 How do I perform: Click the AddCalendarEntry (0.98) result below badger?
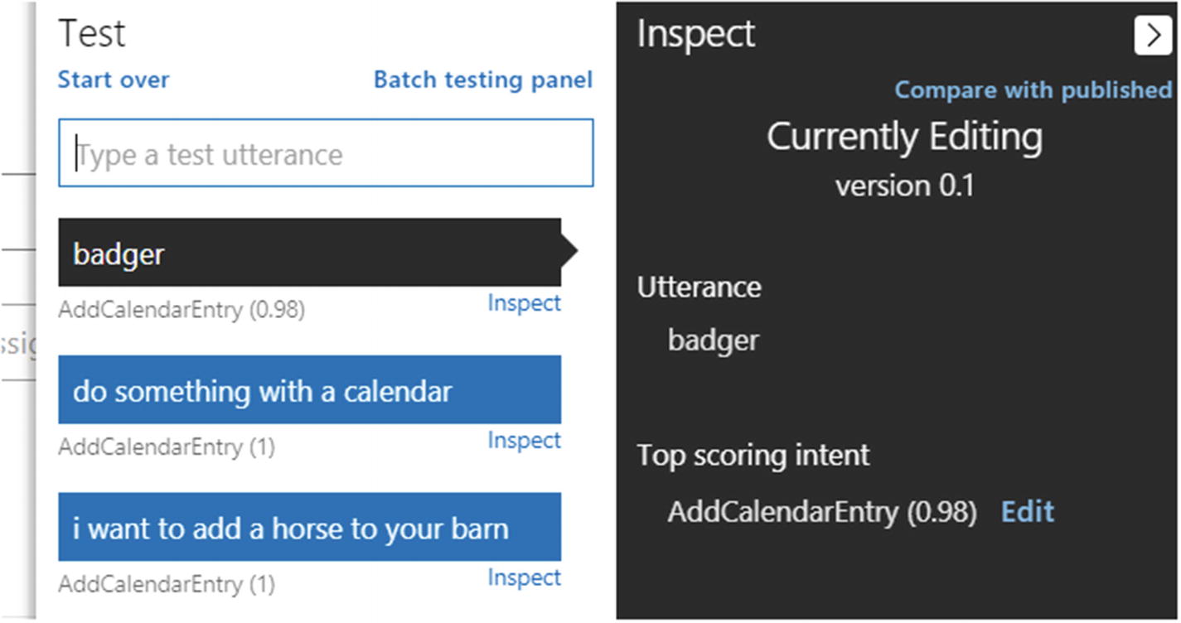click(x=182, y=310)
